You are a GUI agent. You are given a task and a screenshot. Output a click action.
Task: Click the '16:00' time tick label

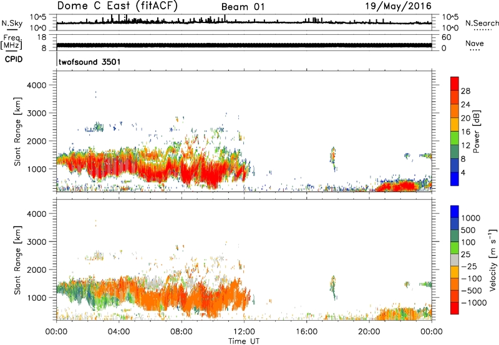pyautogui.click(x=306, y=332)
